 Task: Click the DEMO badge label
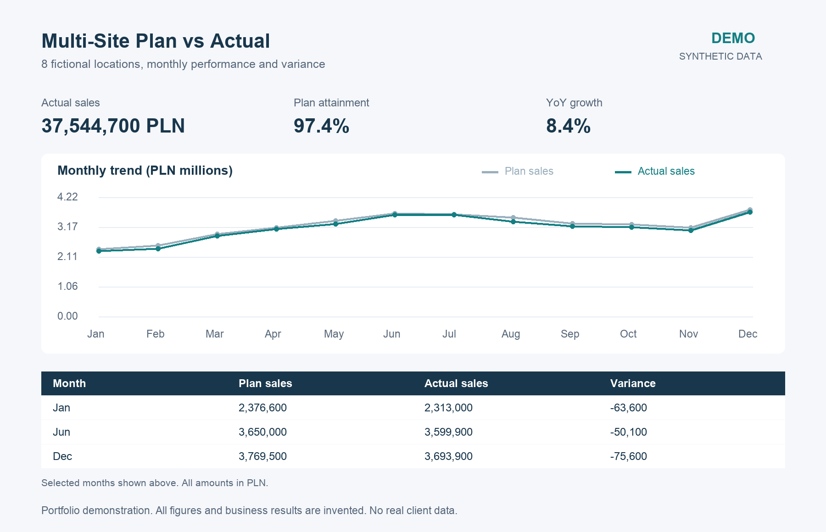[733, 38]
